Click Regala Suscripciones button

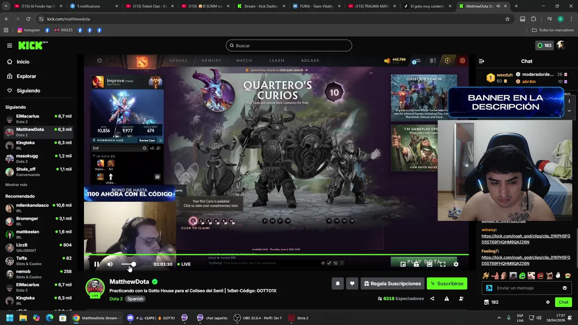393,283
